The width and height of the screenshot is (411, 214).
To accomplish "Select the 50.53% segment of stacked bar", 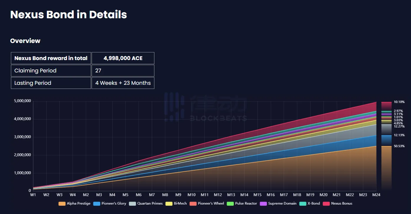I will 386,168.
